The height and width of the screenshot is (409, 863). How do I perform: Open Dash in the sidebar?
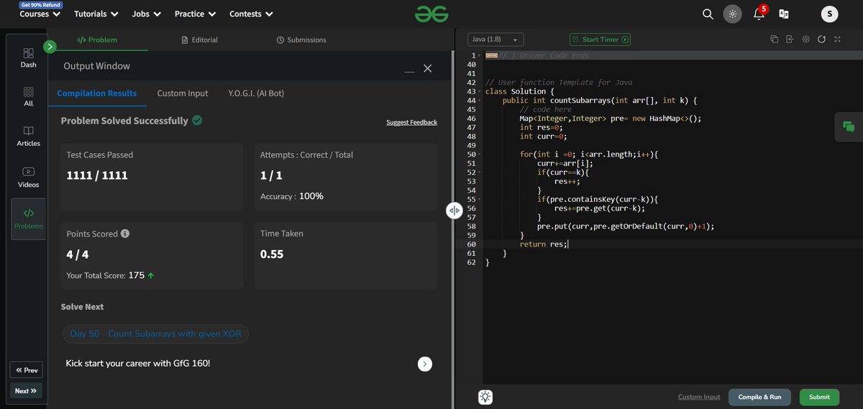pos(28,58)
